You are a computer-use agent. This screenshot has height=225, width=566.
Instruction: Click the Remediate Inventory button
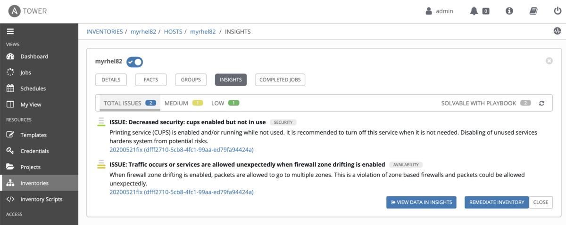pos(497,202)
